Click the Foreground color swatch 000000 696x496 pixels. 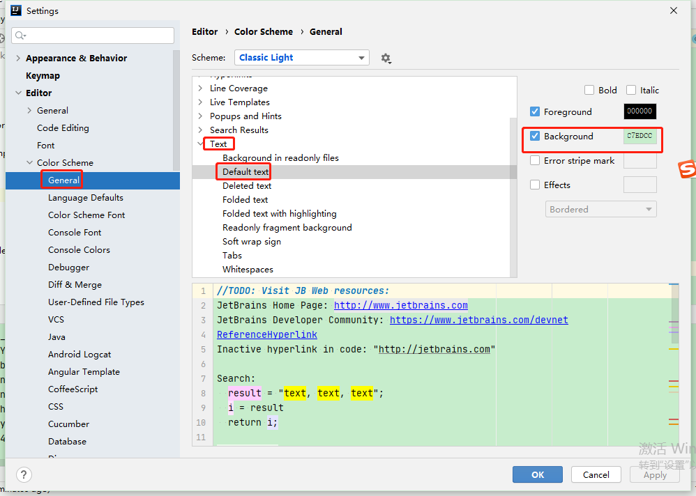tap(640, 111)
